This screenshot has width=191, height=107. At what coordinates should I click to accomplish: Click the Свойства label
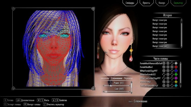pos(63,100)
